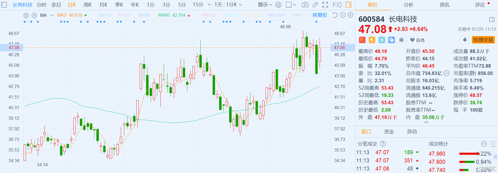Toggle 前复权 price adjustment

(x=320, y=15)
